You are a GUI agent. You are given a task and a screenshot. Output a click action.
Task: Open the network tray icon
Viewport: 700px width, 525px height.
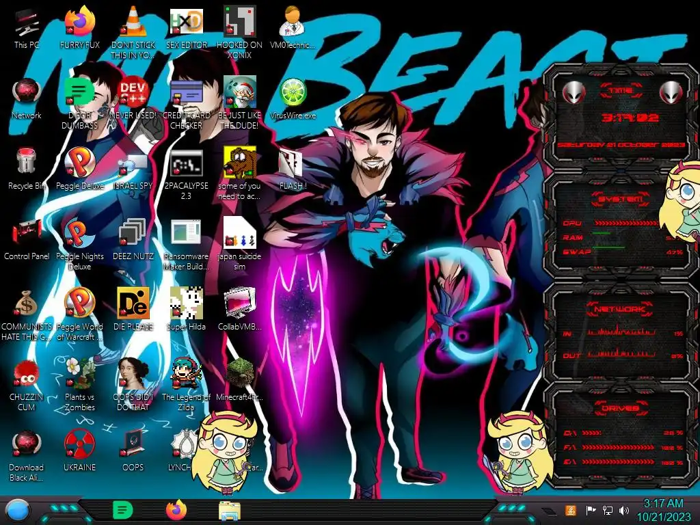pyautogui.click(x=608, y=510)
